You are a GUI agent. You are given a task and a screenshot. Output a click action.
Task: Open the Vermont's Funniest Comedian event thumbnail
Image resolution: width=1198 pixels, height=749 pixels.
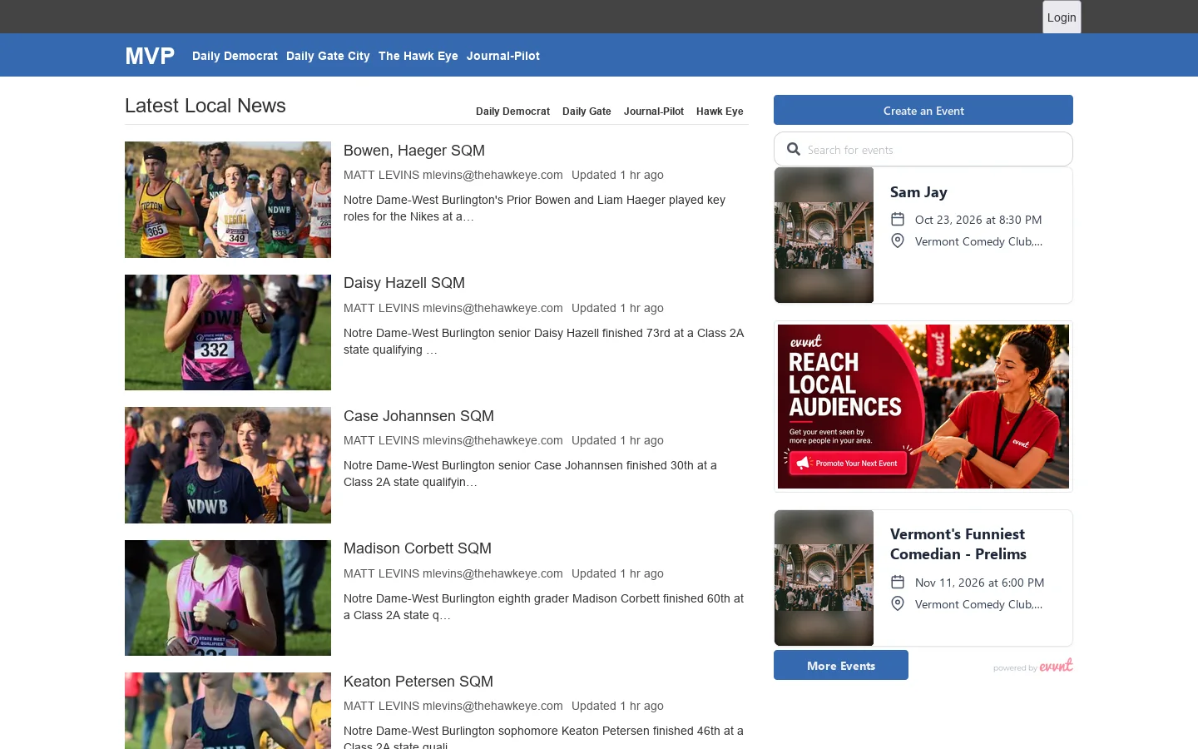pyautogui.click(x=824, y=578)
